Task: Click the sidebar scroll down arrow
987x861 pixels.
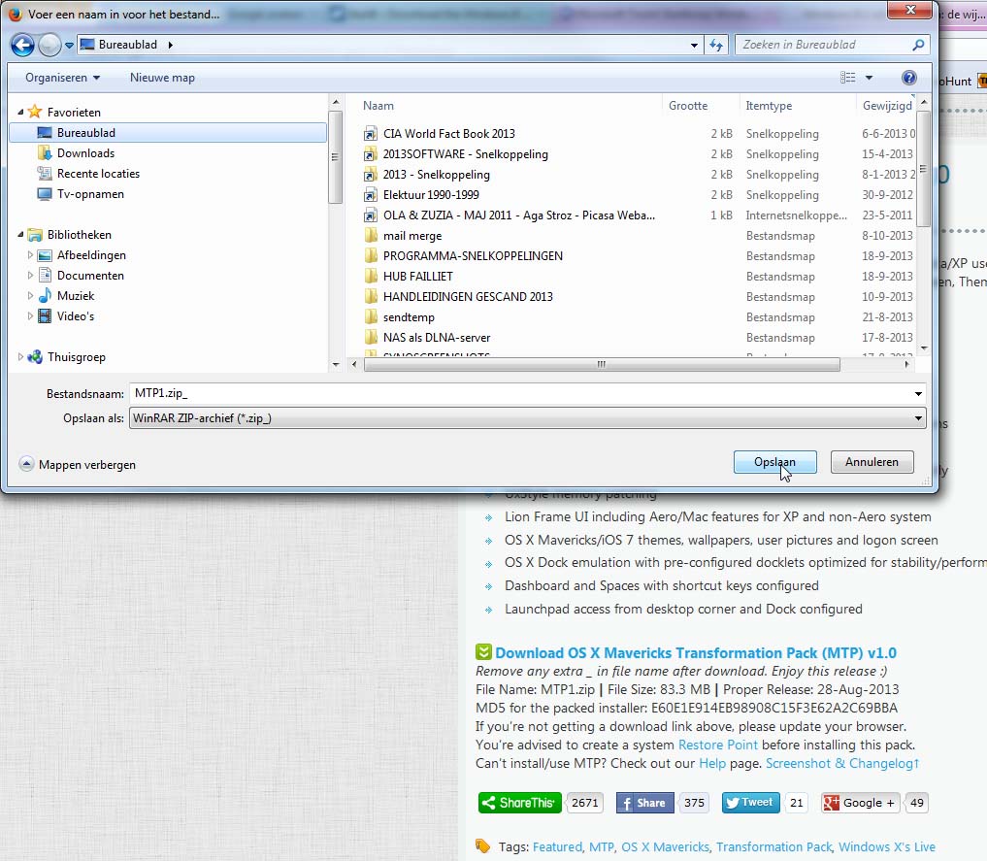Action: pyautogui.click(x=336, y=364)
